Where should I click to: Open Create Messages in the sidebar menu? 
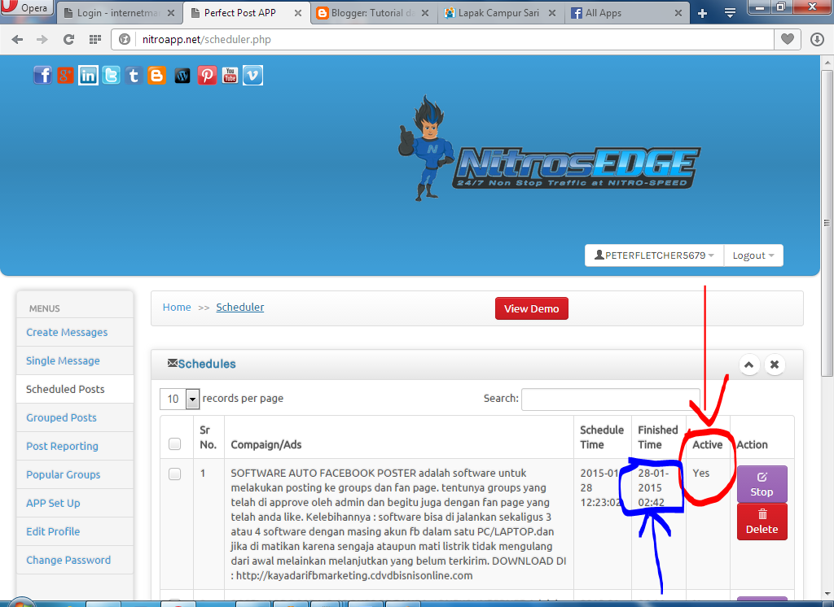click(67, 332)
